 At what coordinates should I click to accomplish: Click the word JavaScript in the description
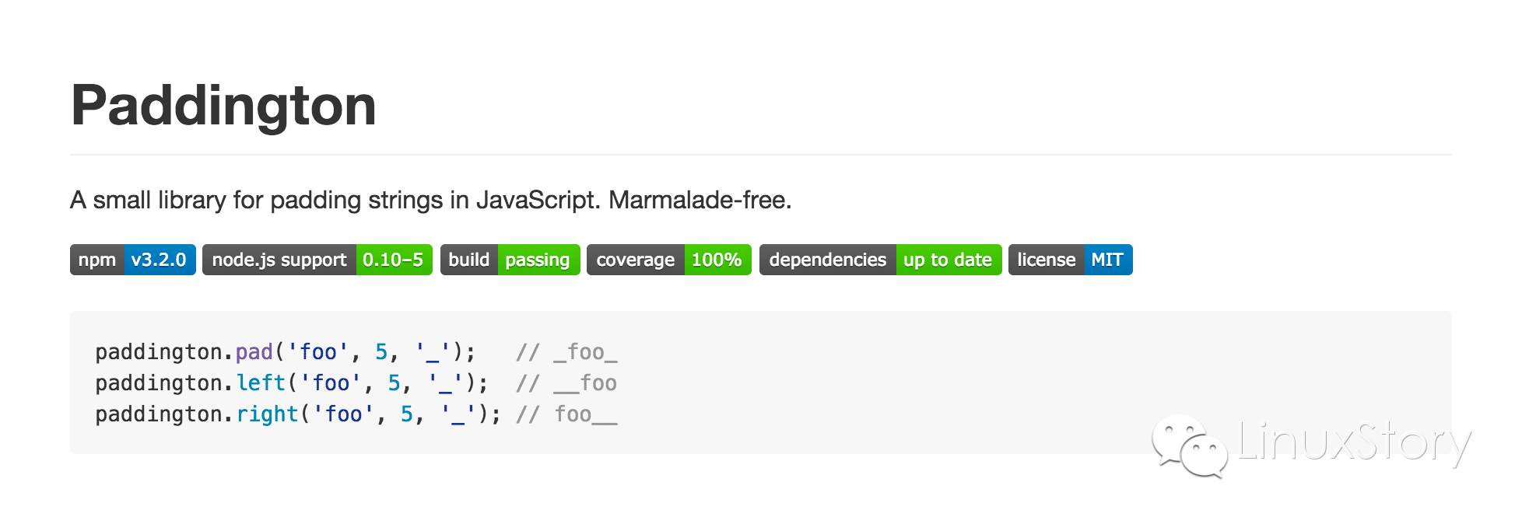538,201
